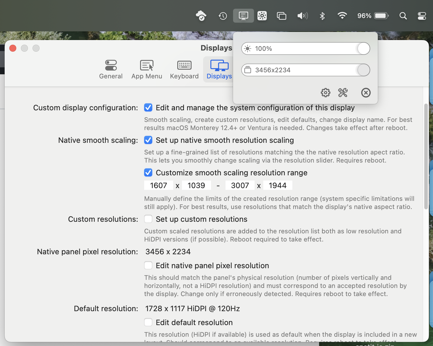
Task: Click the tools icon in display popup
Action: coord(343,93)
